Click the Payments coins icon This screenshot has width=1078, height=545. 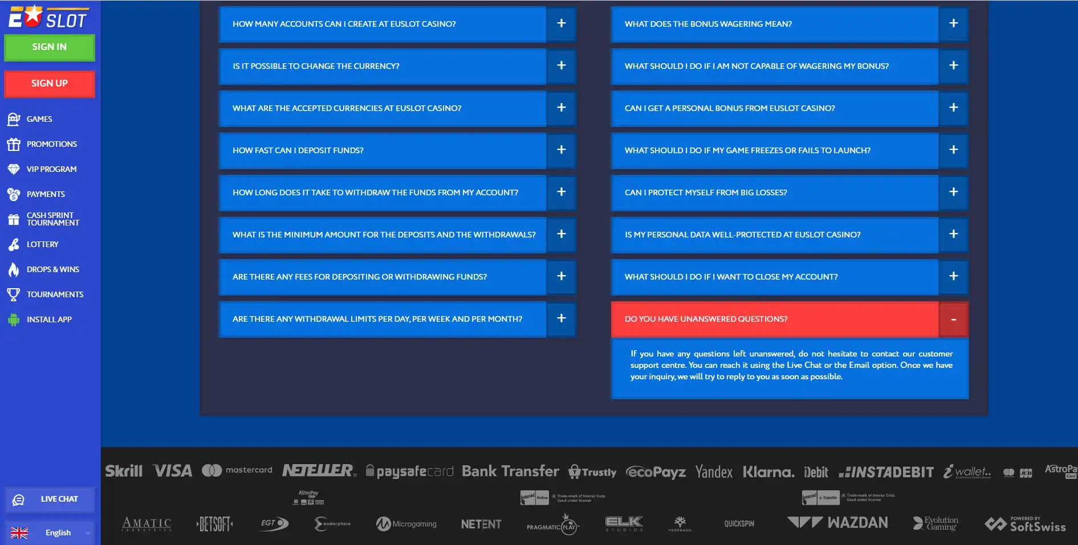click(14, 194)
